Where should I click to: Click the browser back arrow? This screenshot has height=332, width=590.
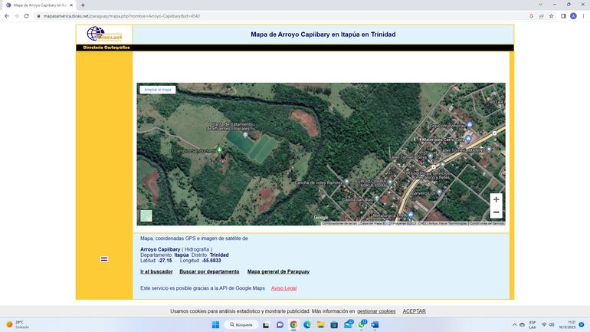[7, 16]
